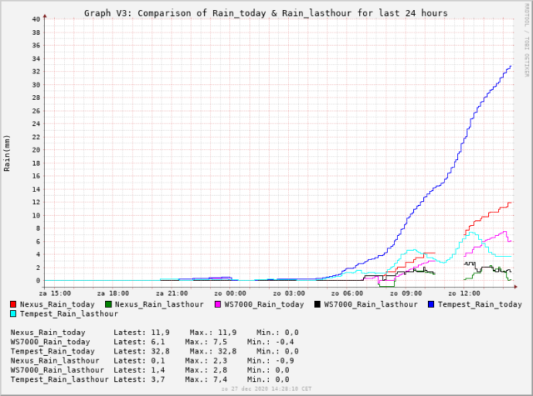Click the 20 value on the y-axis
533x396 pixels.
[34, 149]
